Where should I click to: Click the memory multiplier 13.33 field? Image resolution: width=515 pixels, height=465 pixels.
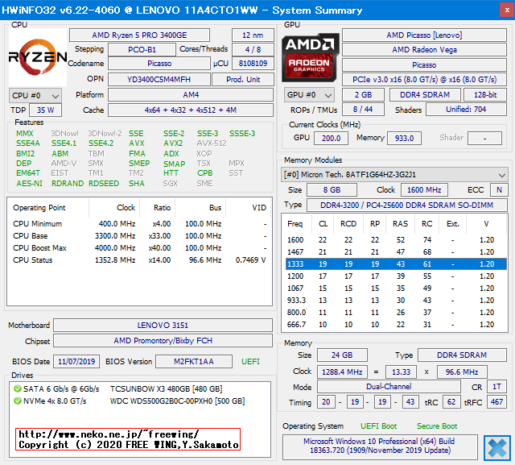pos(401,372)
